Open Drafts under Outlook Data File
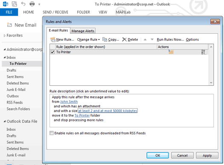This screenshot has width=224, height=165. point(12,136)
